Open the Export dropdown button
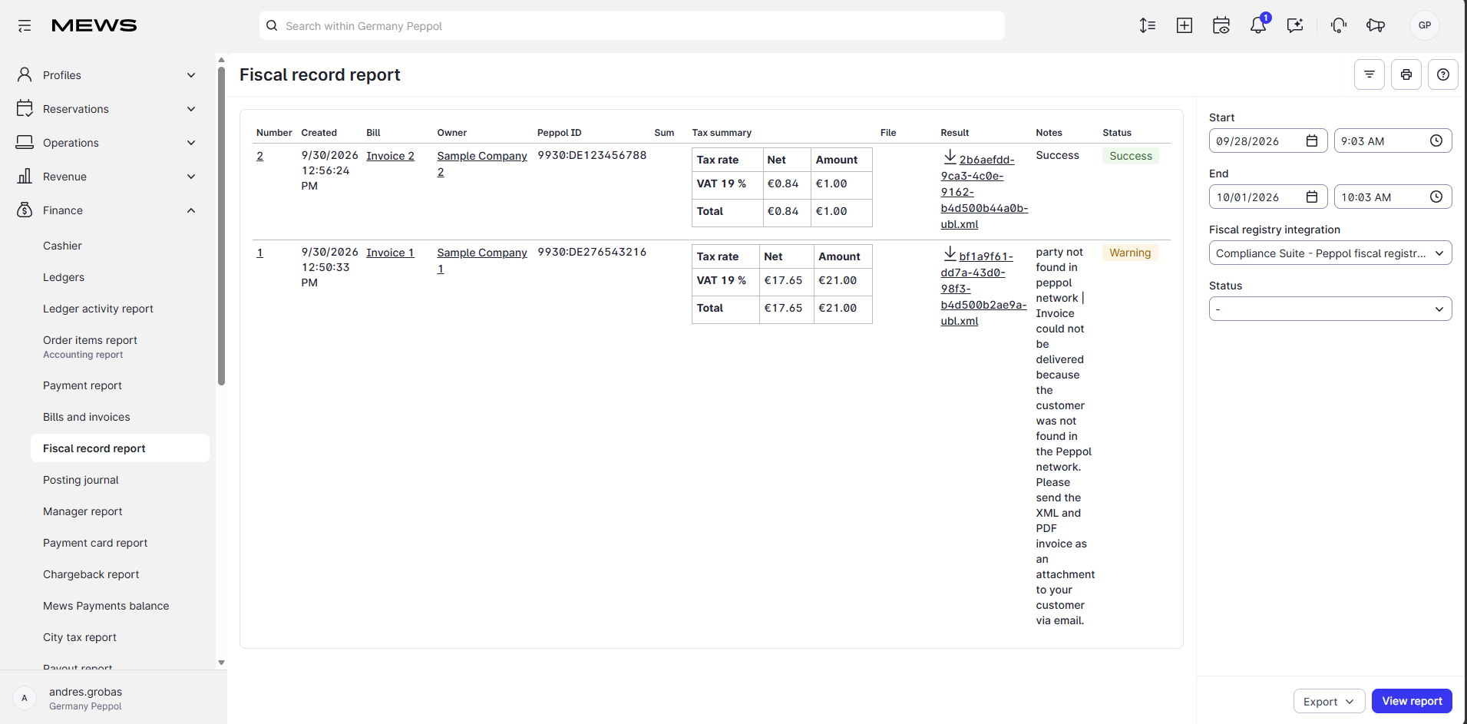The image size is (1467, 724). [1329, 701]
